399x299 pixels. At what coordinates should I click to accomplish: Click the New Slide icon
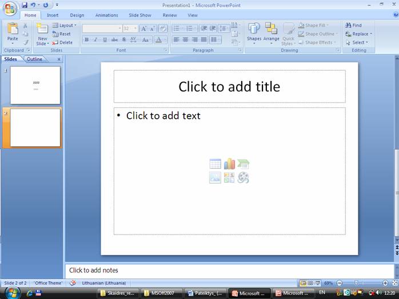tap(42, 29)
